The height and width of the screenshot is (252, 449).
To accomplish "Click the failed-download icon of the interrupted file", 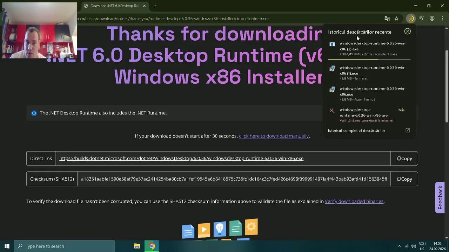I will click(x=332, y=111).
